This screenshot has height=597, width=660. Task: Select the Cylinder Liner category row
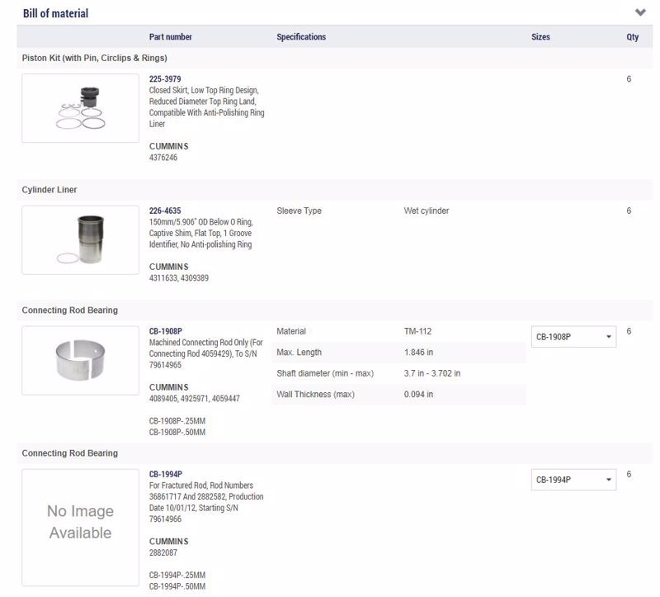click(x=335, y=190)
